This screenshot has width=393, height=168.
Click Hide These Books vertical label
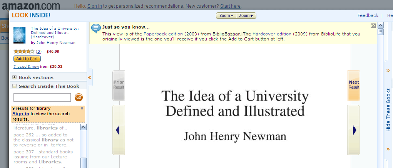click(x=388, y=110)
